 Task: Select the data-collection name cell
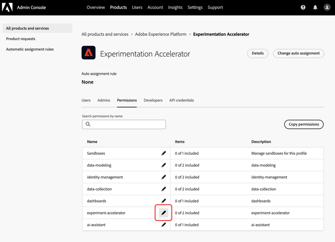coord(99,189)
